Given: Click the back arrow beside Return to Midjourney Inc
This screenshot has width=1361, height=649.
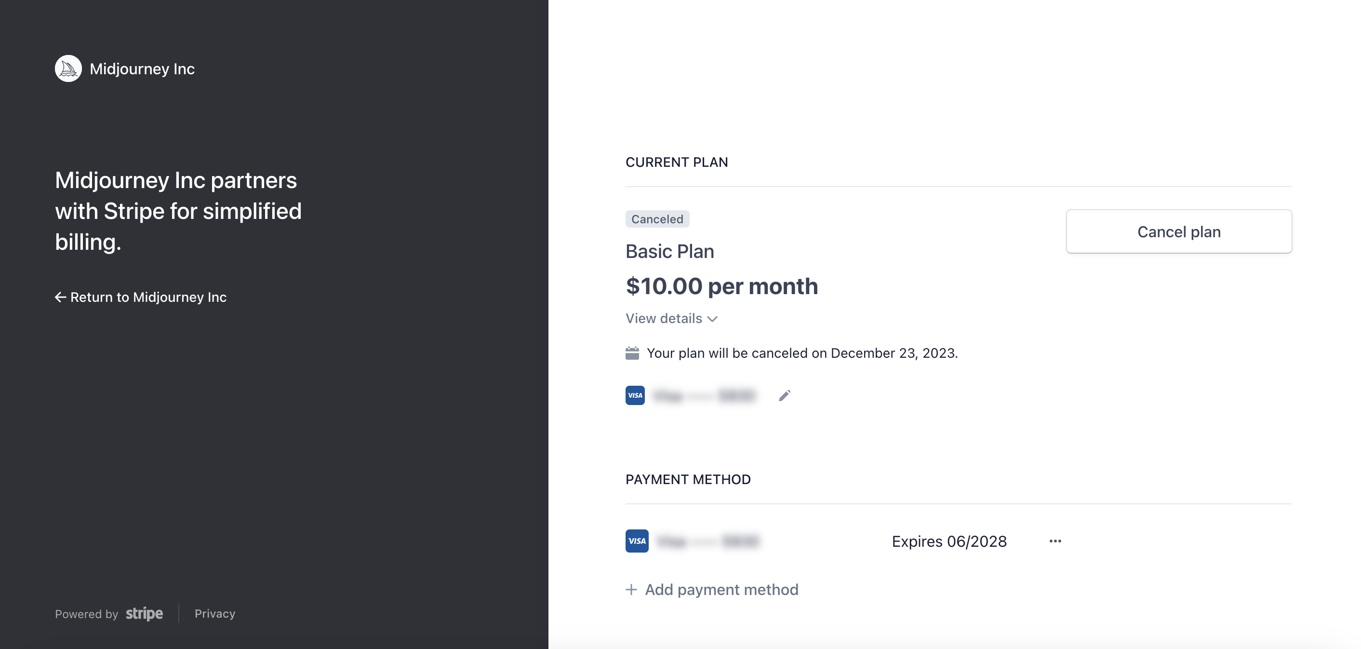Looking at the screenshot, I should (x=60, y=297).
